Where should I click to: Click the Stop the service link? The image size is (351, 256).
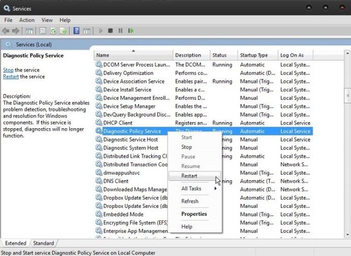[8, 70]
